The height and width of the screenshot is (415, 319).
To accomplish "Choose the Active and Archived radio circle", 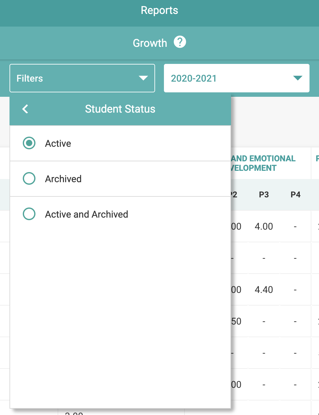I will pos(29,214).
